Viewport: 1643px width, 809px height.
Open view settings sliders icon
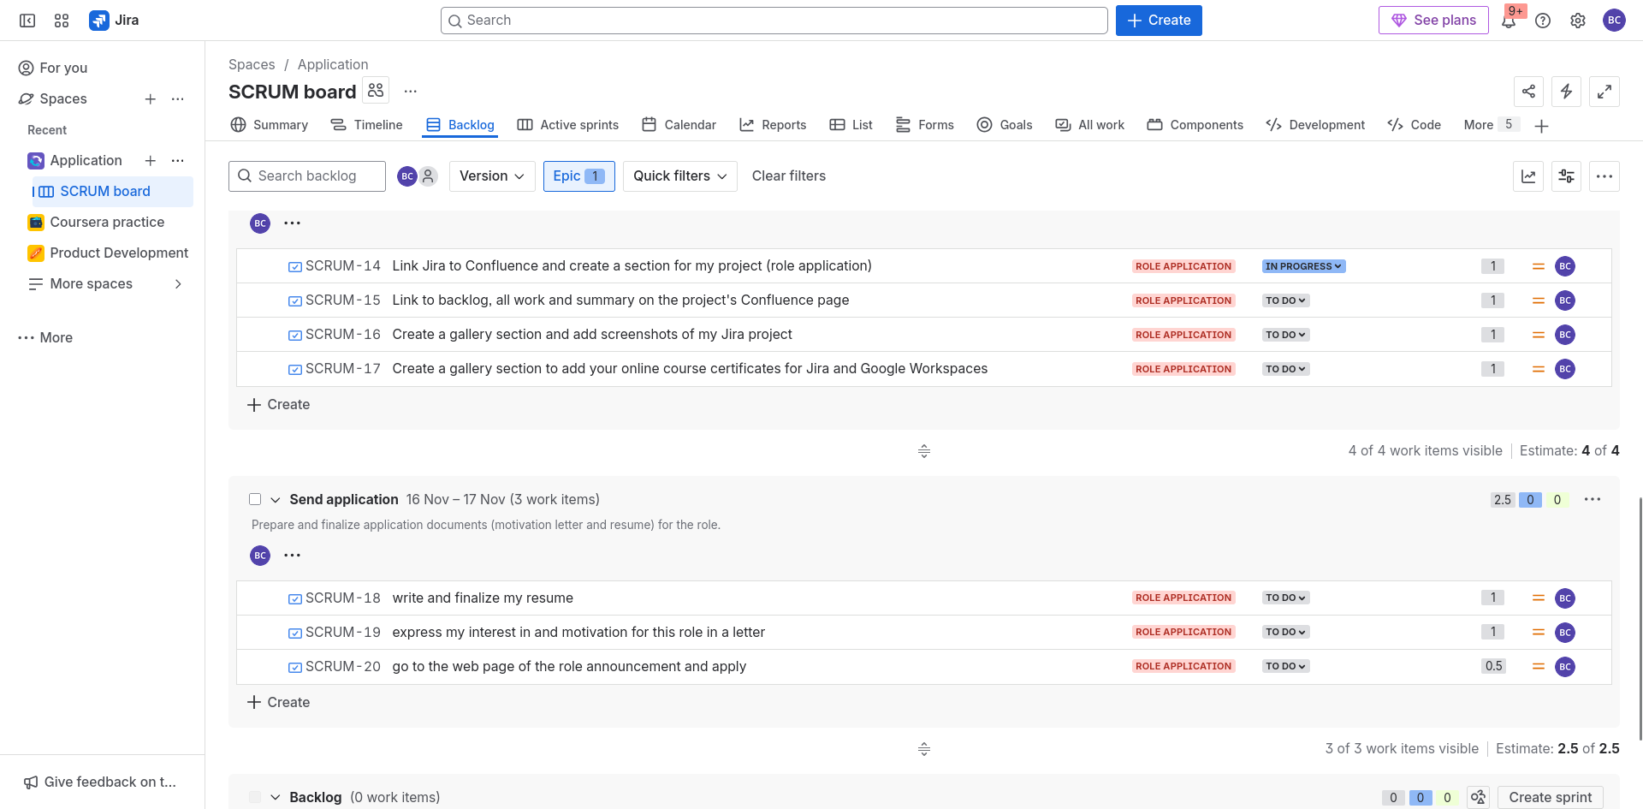(x=1566, y=176)
